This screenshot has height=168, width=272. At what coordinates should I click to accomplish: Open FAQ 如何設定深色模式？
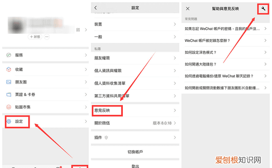226,52
